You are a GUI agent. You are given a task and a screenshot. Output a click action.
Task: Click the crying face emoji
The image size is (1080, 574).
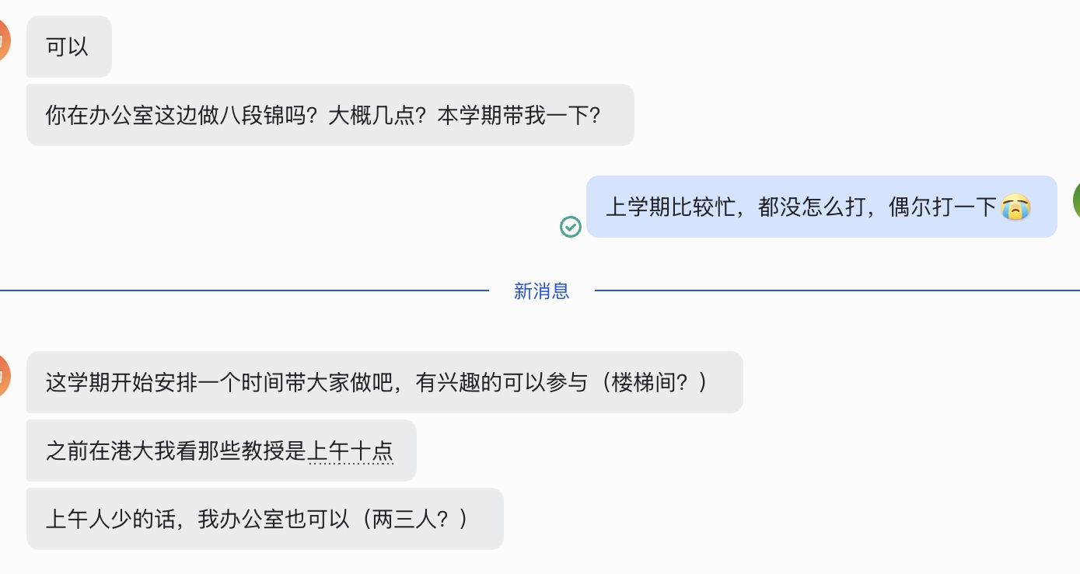(x=1015, y=207)
